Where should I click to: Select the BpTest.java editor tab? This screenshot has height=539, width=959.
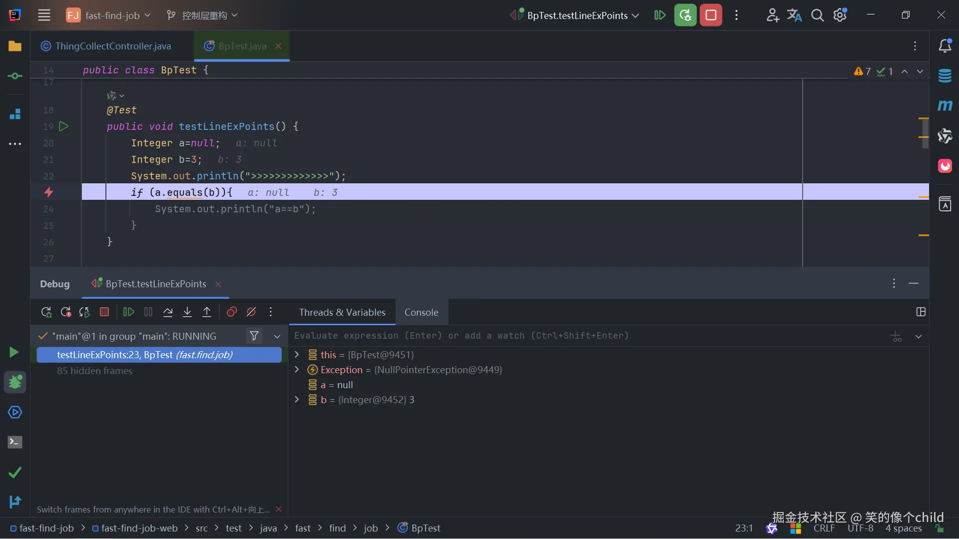point(242,46)
